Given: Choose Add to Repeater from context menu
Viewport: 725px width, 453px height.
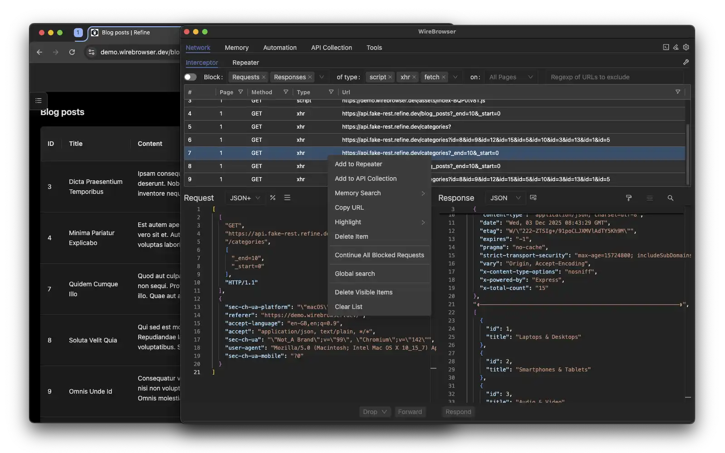Looking at the screenshot, I should pos(358,164).
